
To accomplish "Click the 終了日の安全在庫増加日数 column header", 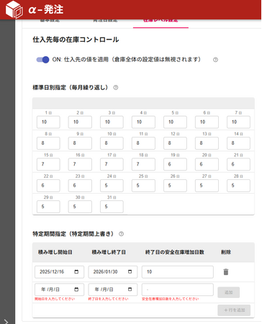I will (x=175, y=252).
